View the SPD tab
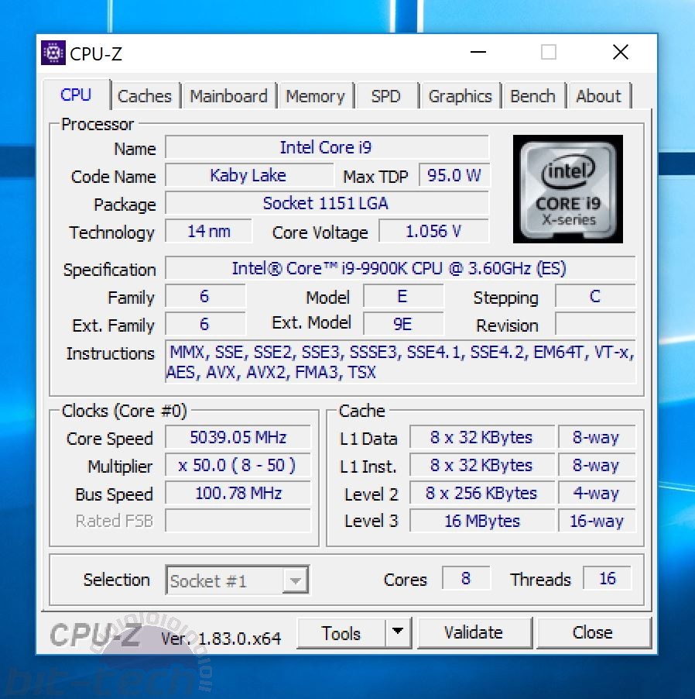Viewport: 695px width, 699px height. (386, 95)
